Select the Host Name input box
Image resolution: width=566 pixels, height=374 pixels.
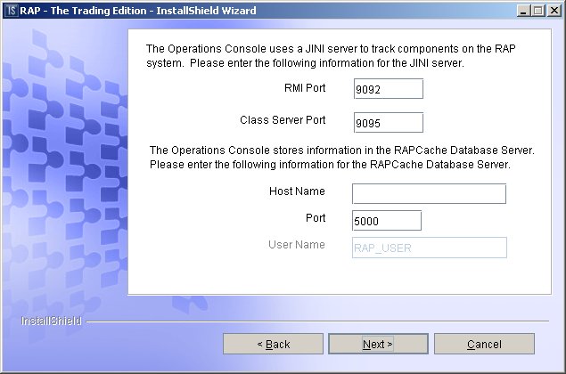[430, 193]
